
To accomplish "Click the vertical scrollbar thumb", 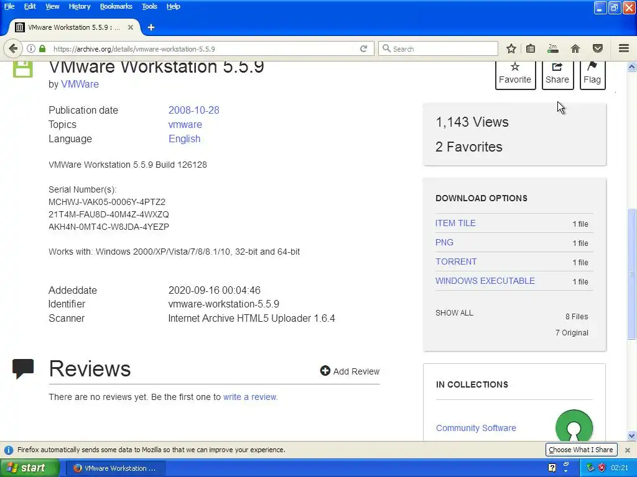I will pos(632,274).
